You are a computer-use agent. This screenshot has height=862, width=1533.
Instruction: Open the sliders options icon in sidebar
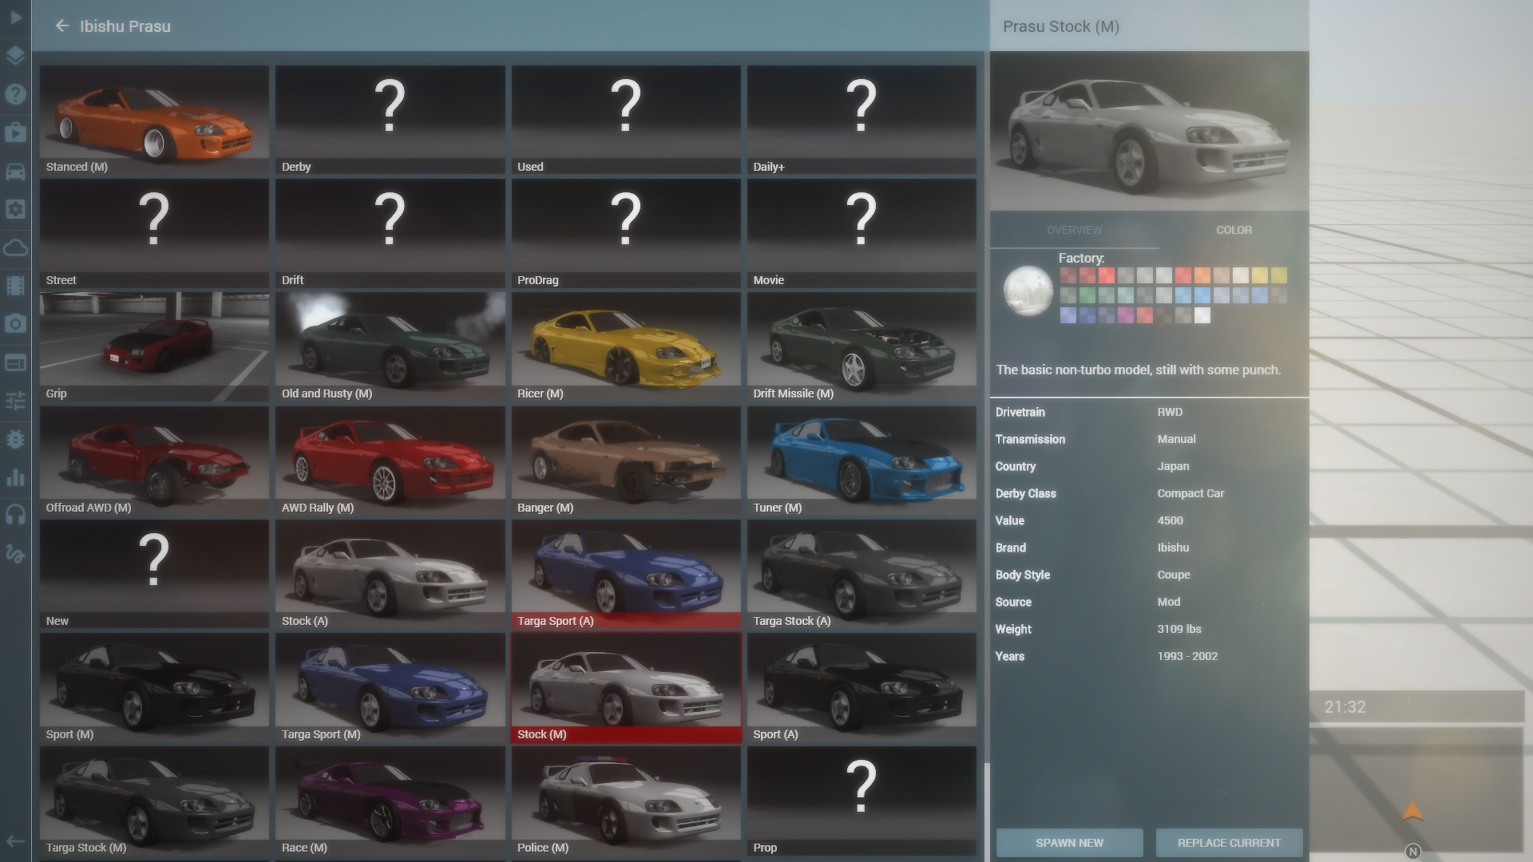tap(16, 401)
